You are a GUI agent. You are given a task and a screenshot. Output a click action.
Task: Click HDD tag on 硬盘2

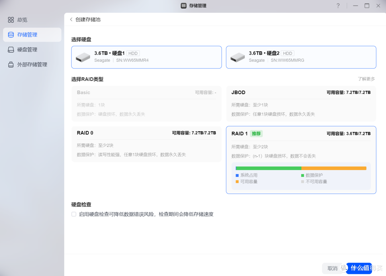(287, 53)
